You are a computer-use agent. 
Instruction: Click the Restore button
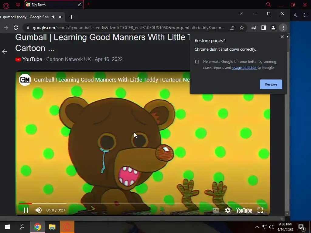click(271, 84)
